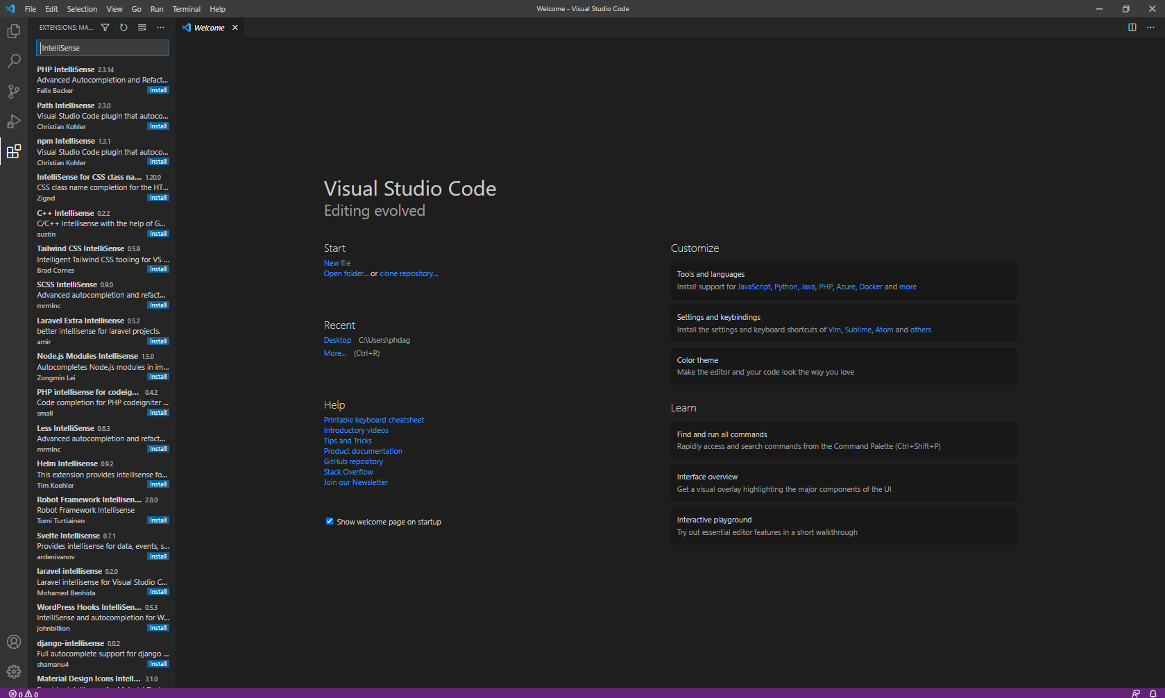Install the SCSS IntelliSense extension
This screenshot has width=1165, height=698.
158,305
